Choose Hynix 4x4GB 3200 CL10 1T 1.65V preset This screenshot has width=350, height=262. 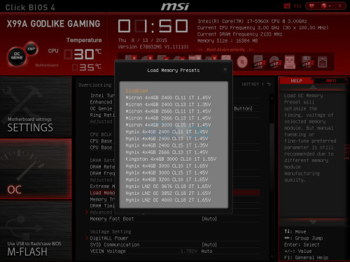point(167,180)
